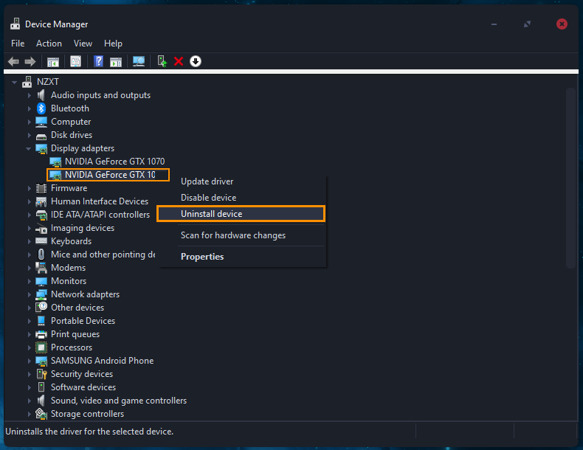Expand the Sound, video and game controllers node
This screenshot has width=583, height=450.
click(30, 401)
